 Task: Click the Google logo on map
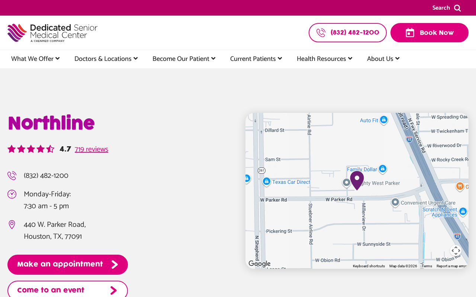(260, 264)
